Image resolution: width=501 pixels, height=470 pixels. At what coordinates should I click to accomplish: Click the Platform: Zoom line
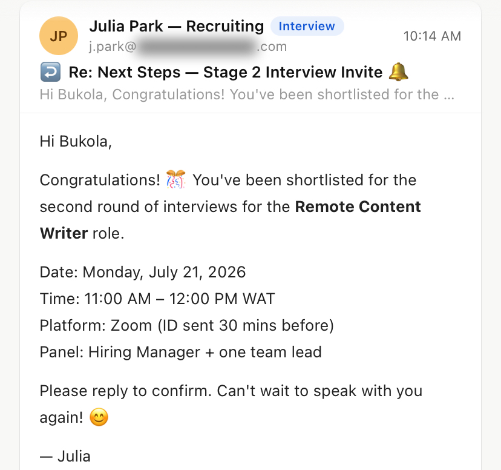pos(186,325)
